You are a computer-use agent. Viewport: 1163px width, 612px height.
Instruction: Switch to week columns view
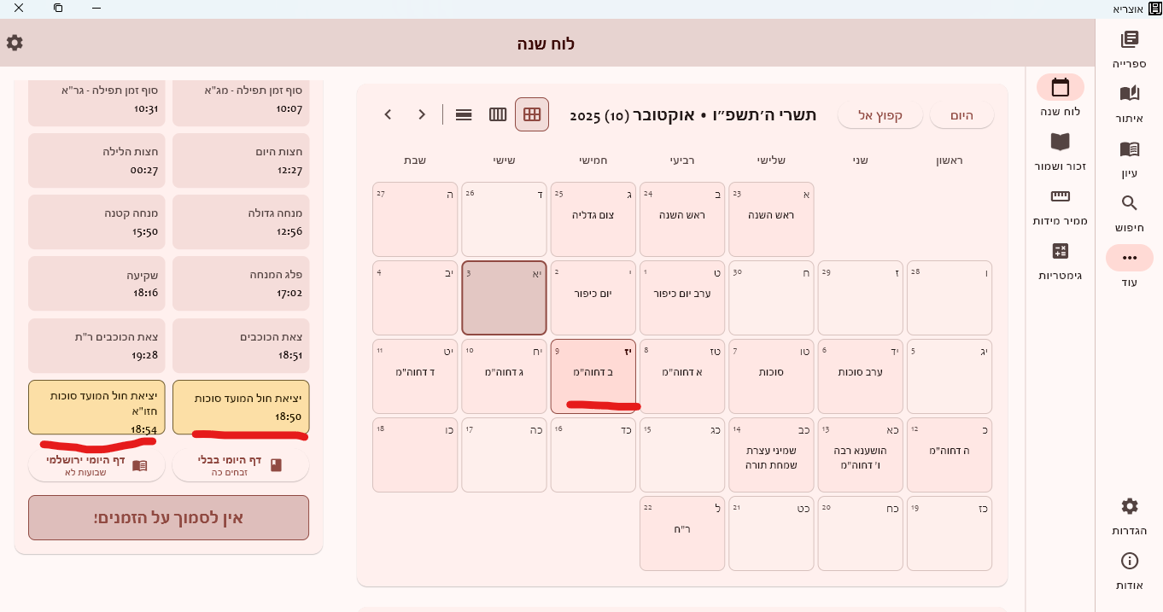[x=498, y=114]
